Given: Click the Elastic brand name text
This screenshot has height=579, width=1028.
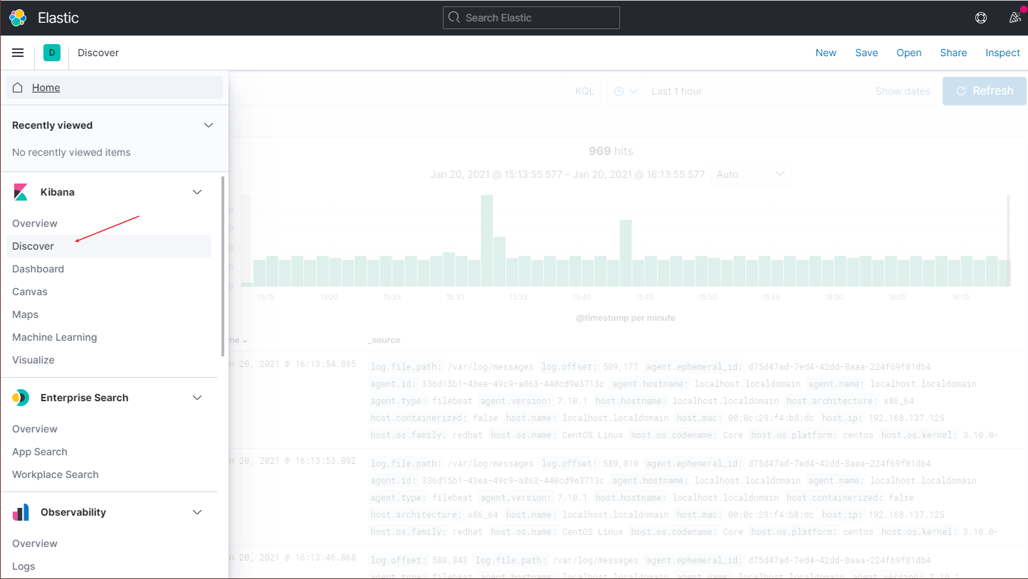Looking at the screenshot, I should click(58, 18).
